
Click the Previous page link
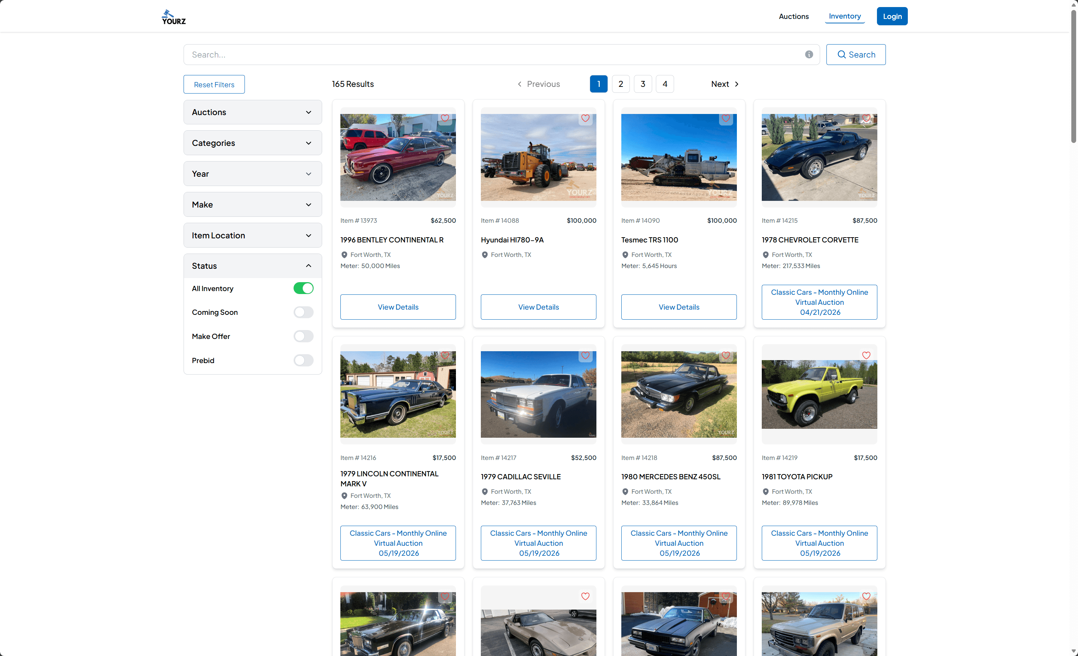click(x=538, y=84)
